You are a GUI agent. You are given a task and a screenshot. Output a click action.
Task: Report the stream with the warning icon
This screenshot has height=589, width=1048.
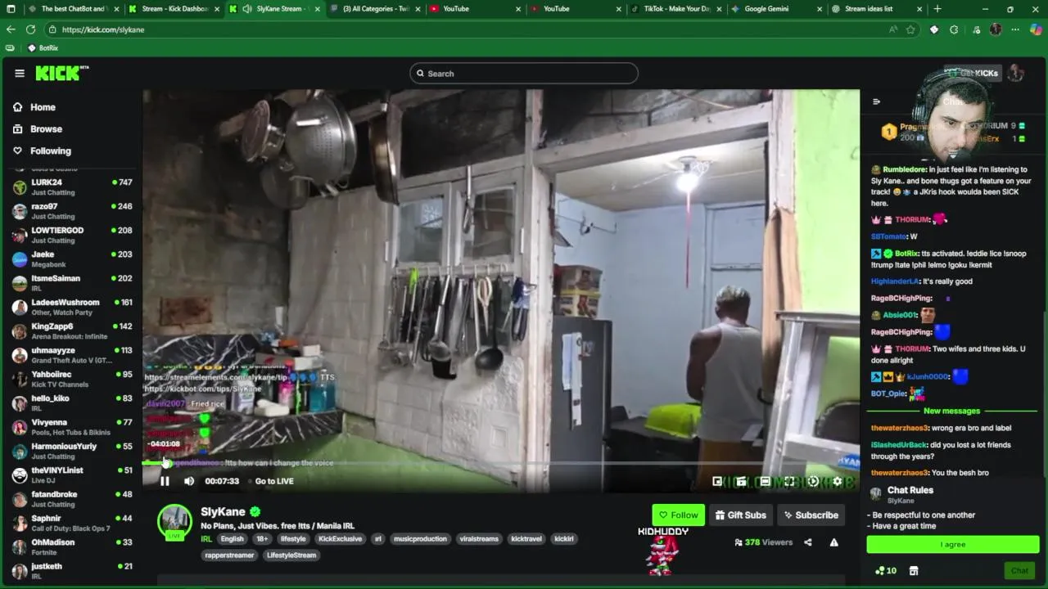click(833, 542)
